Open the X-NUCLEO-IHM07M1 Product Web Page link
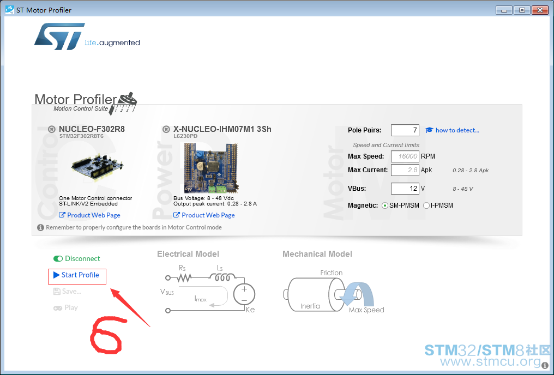 click(204, 215)
